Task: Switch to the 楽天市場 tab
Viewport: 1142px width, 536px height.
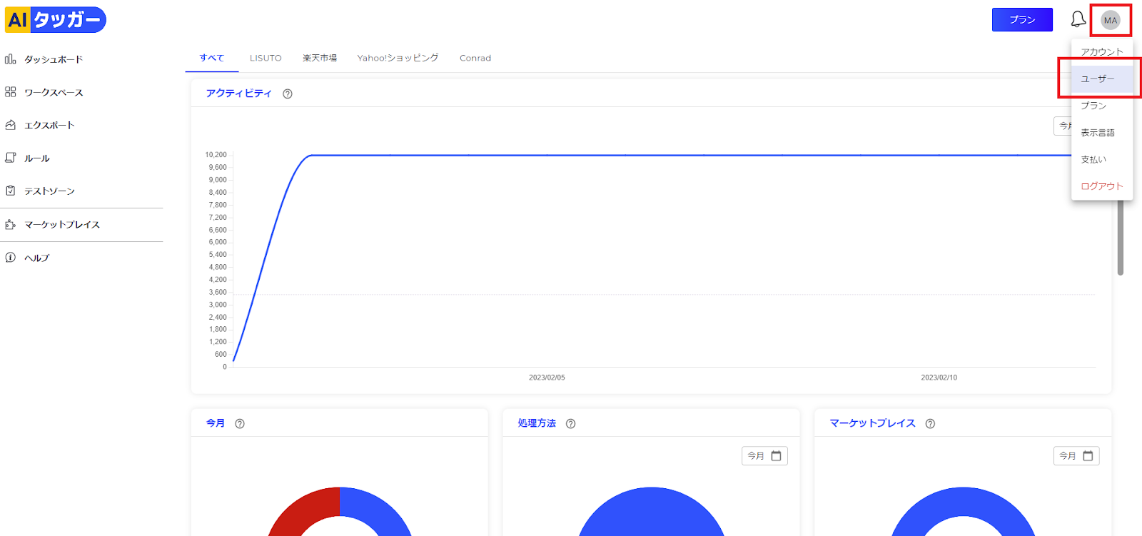Action: coord(320,58)
